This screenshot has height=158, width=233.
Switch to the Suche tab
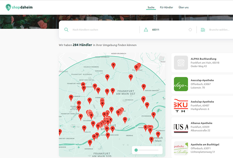[x=151, y=7]
